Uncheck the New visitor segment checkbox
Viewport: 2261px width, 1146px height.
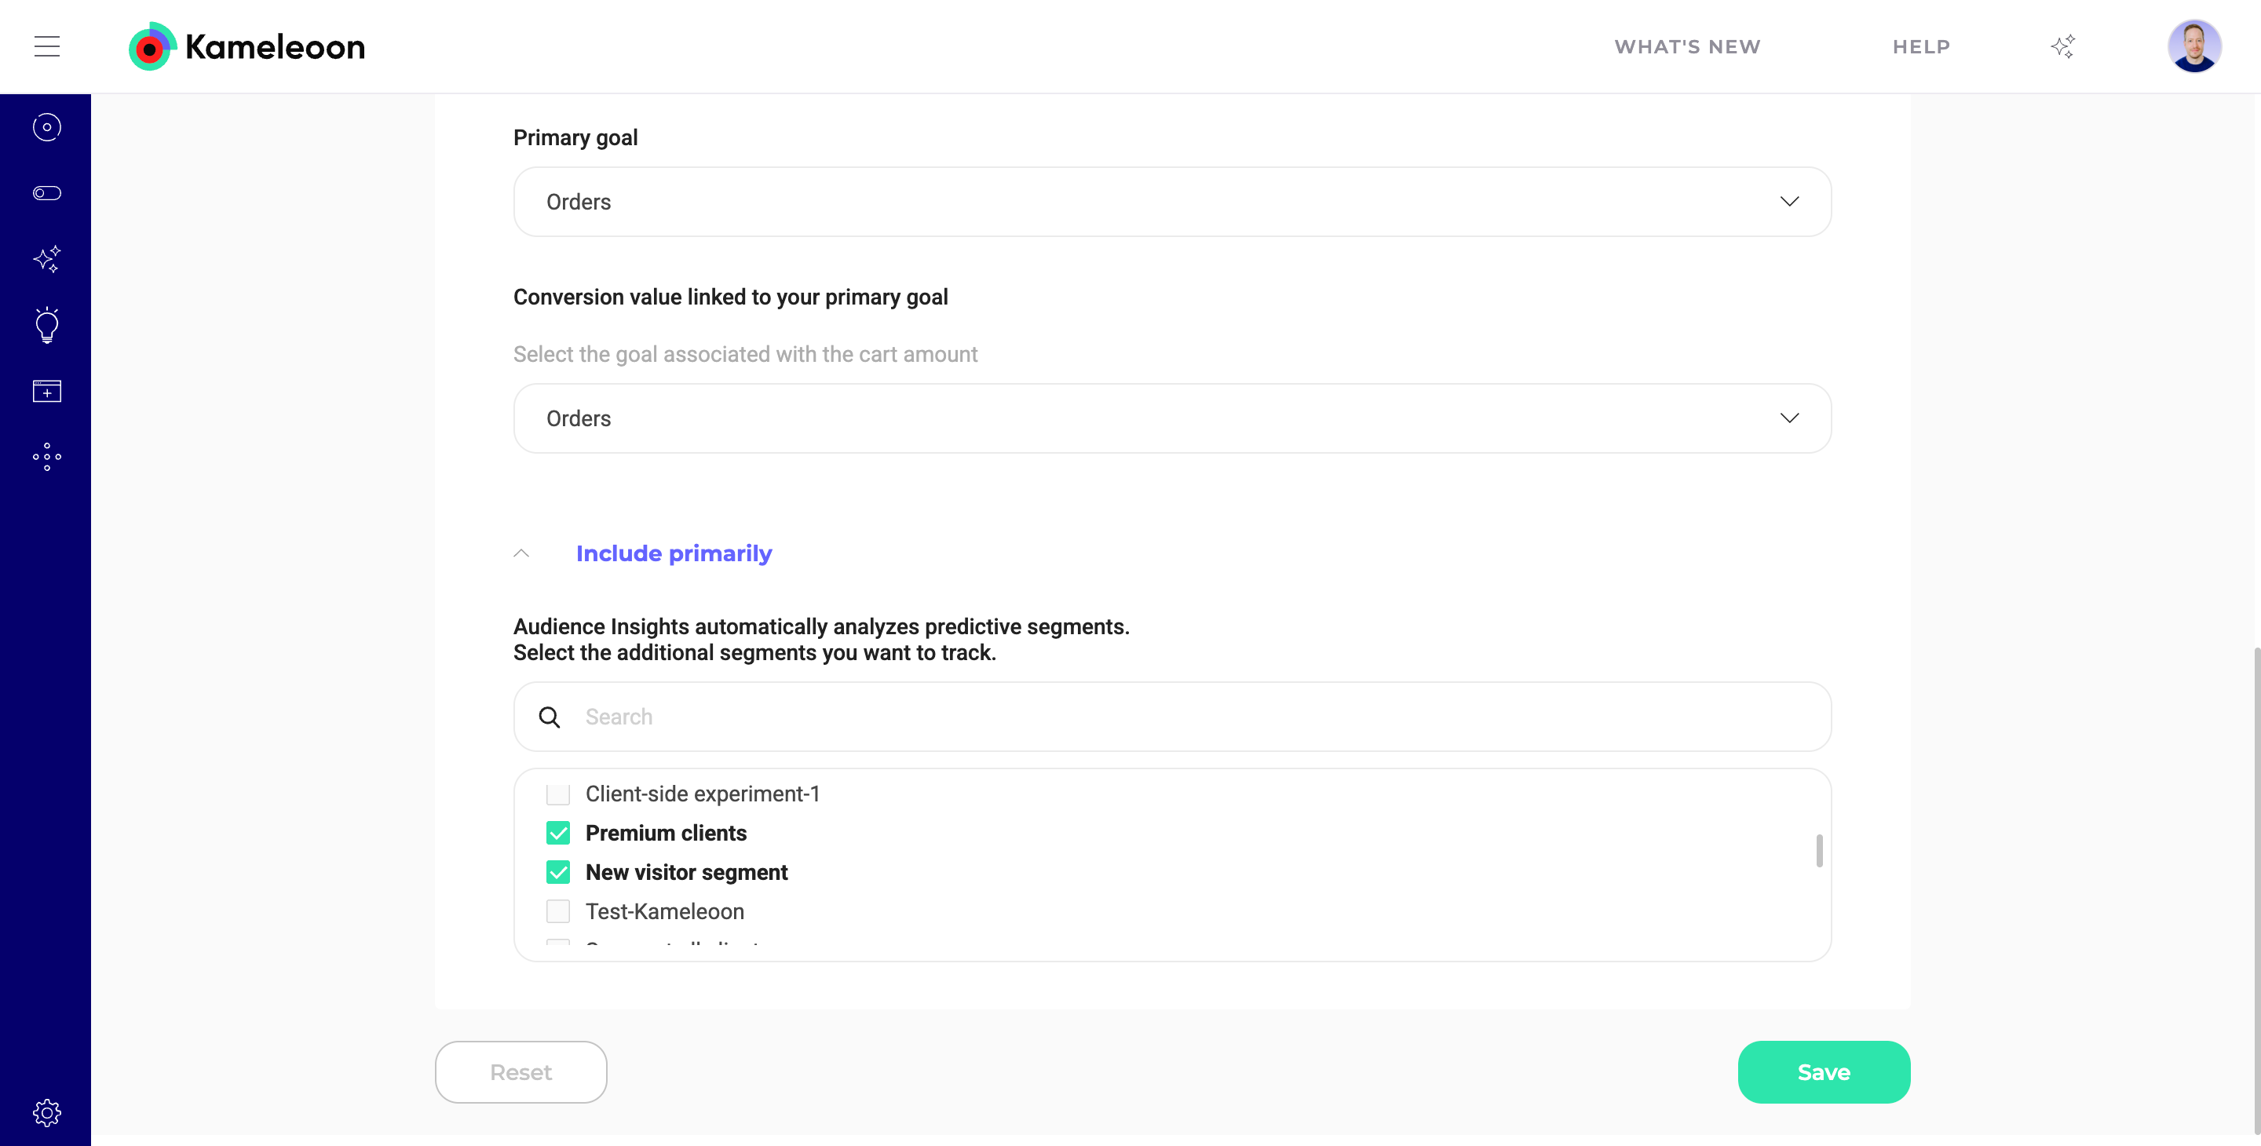coord(558,872)
